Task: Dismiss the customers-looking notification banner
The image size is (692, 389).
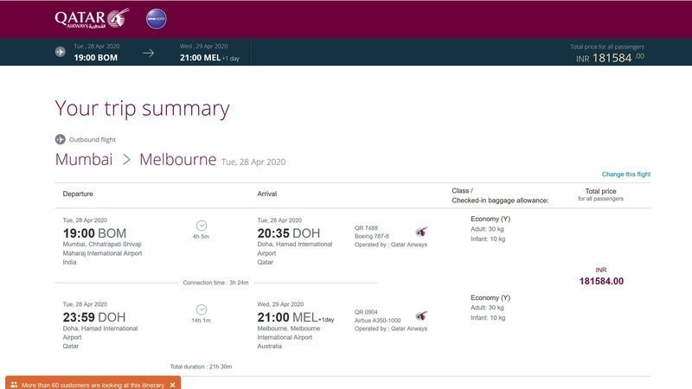Action: pos(172,384)
